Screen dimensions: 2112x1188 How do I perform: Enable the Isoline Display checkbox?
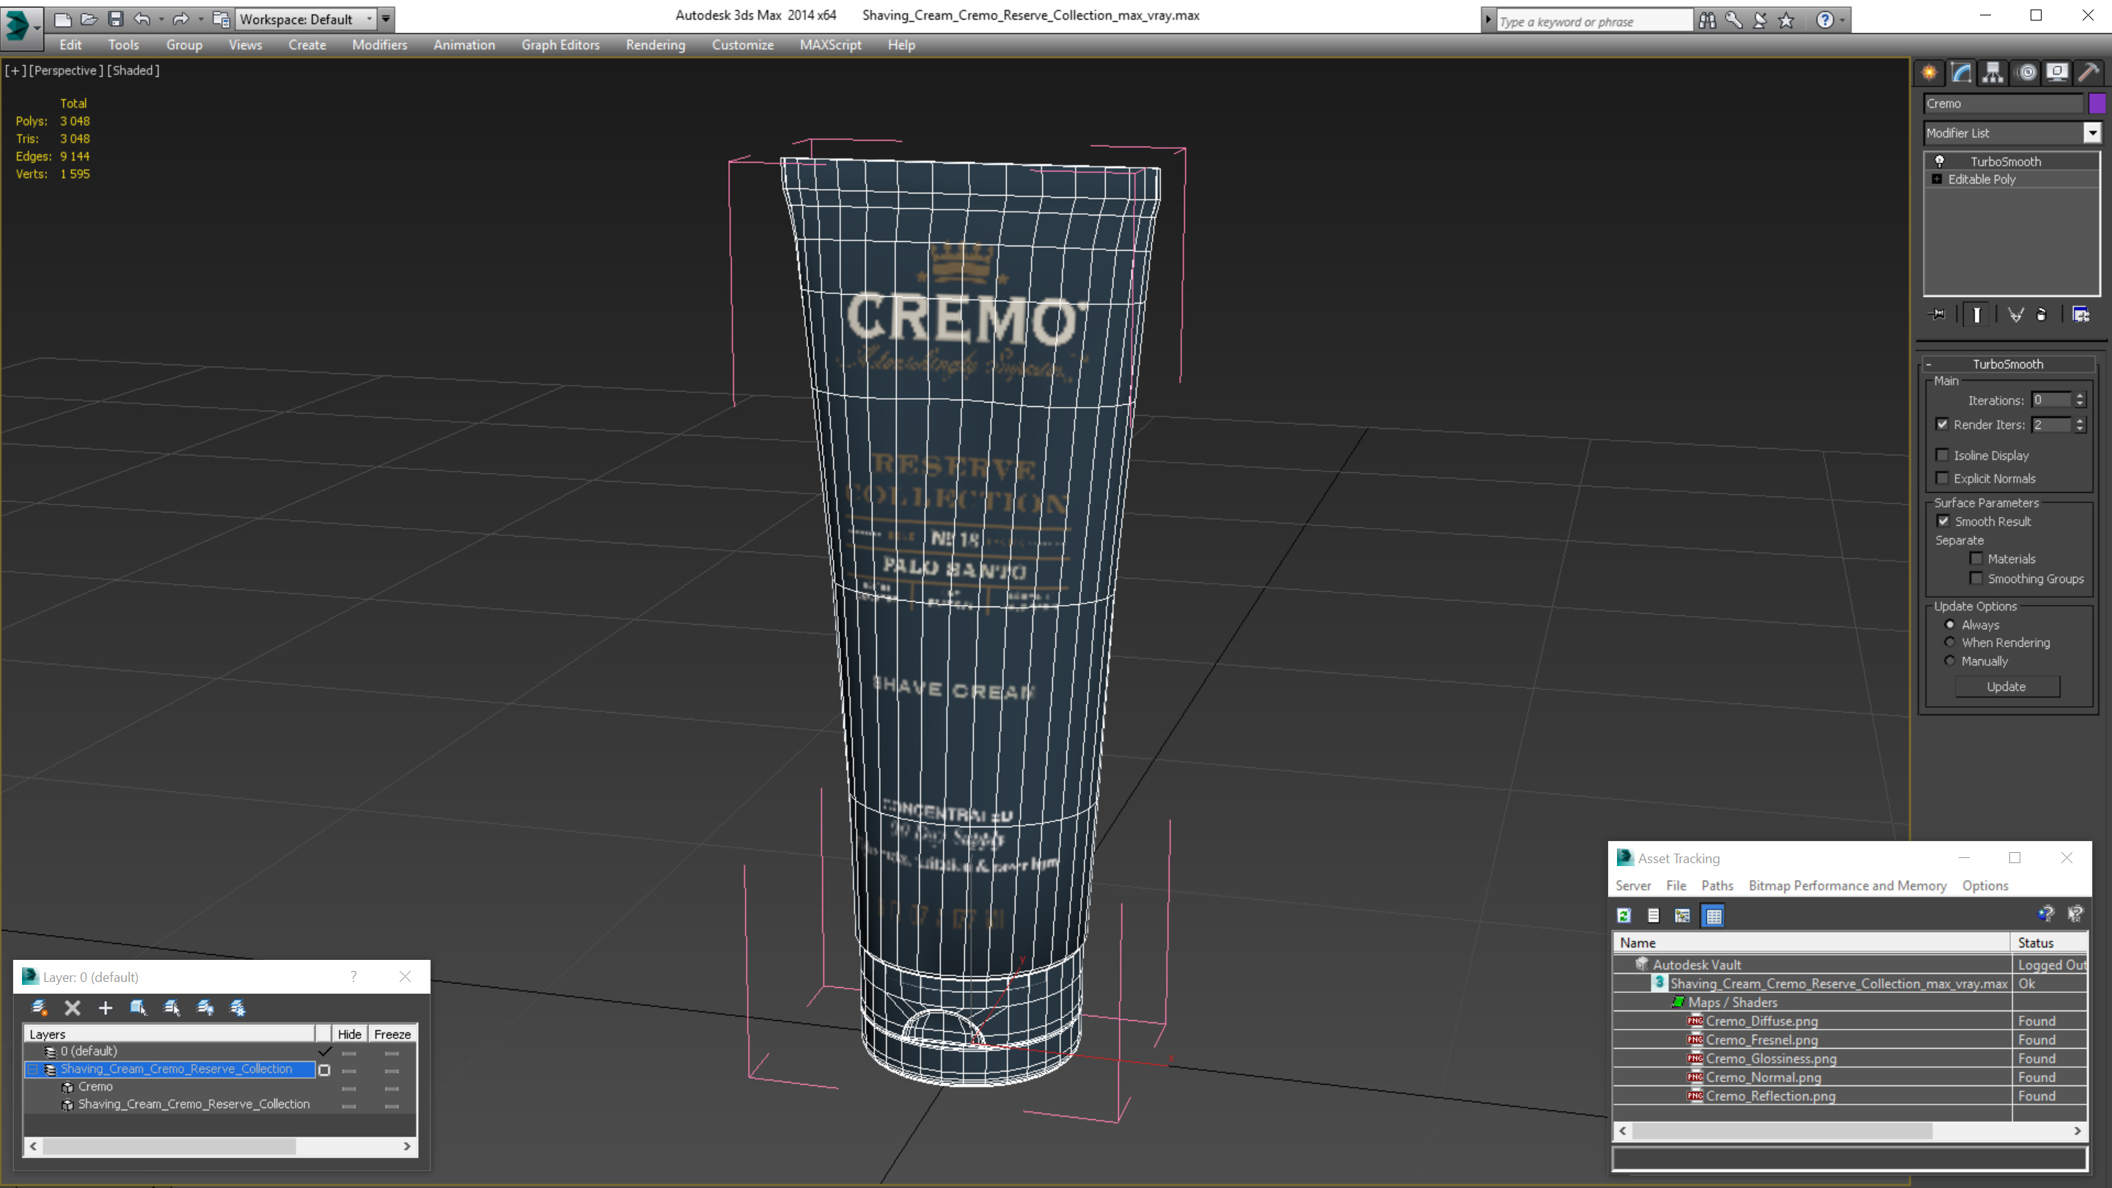click(x=1941, y=455)
